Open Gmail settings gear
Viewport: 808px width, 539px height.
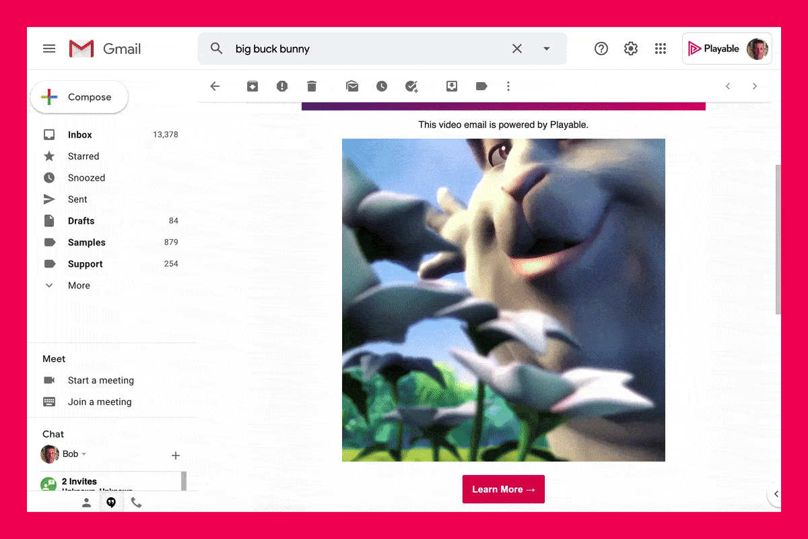coord(631,49)
